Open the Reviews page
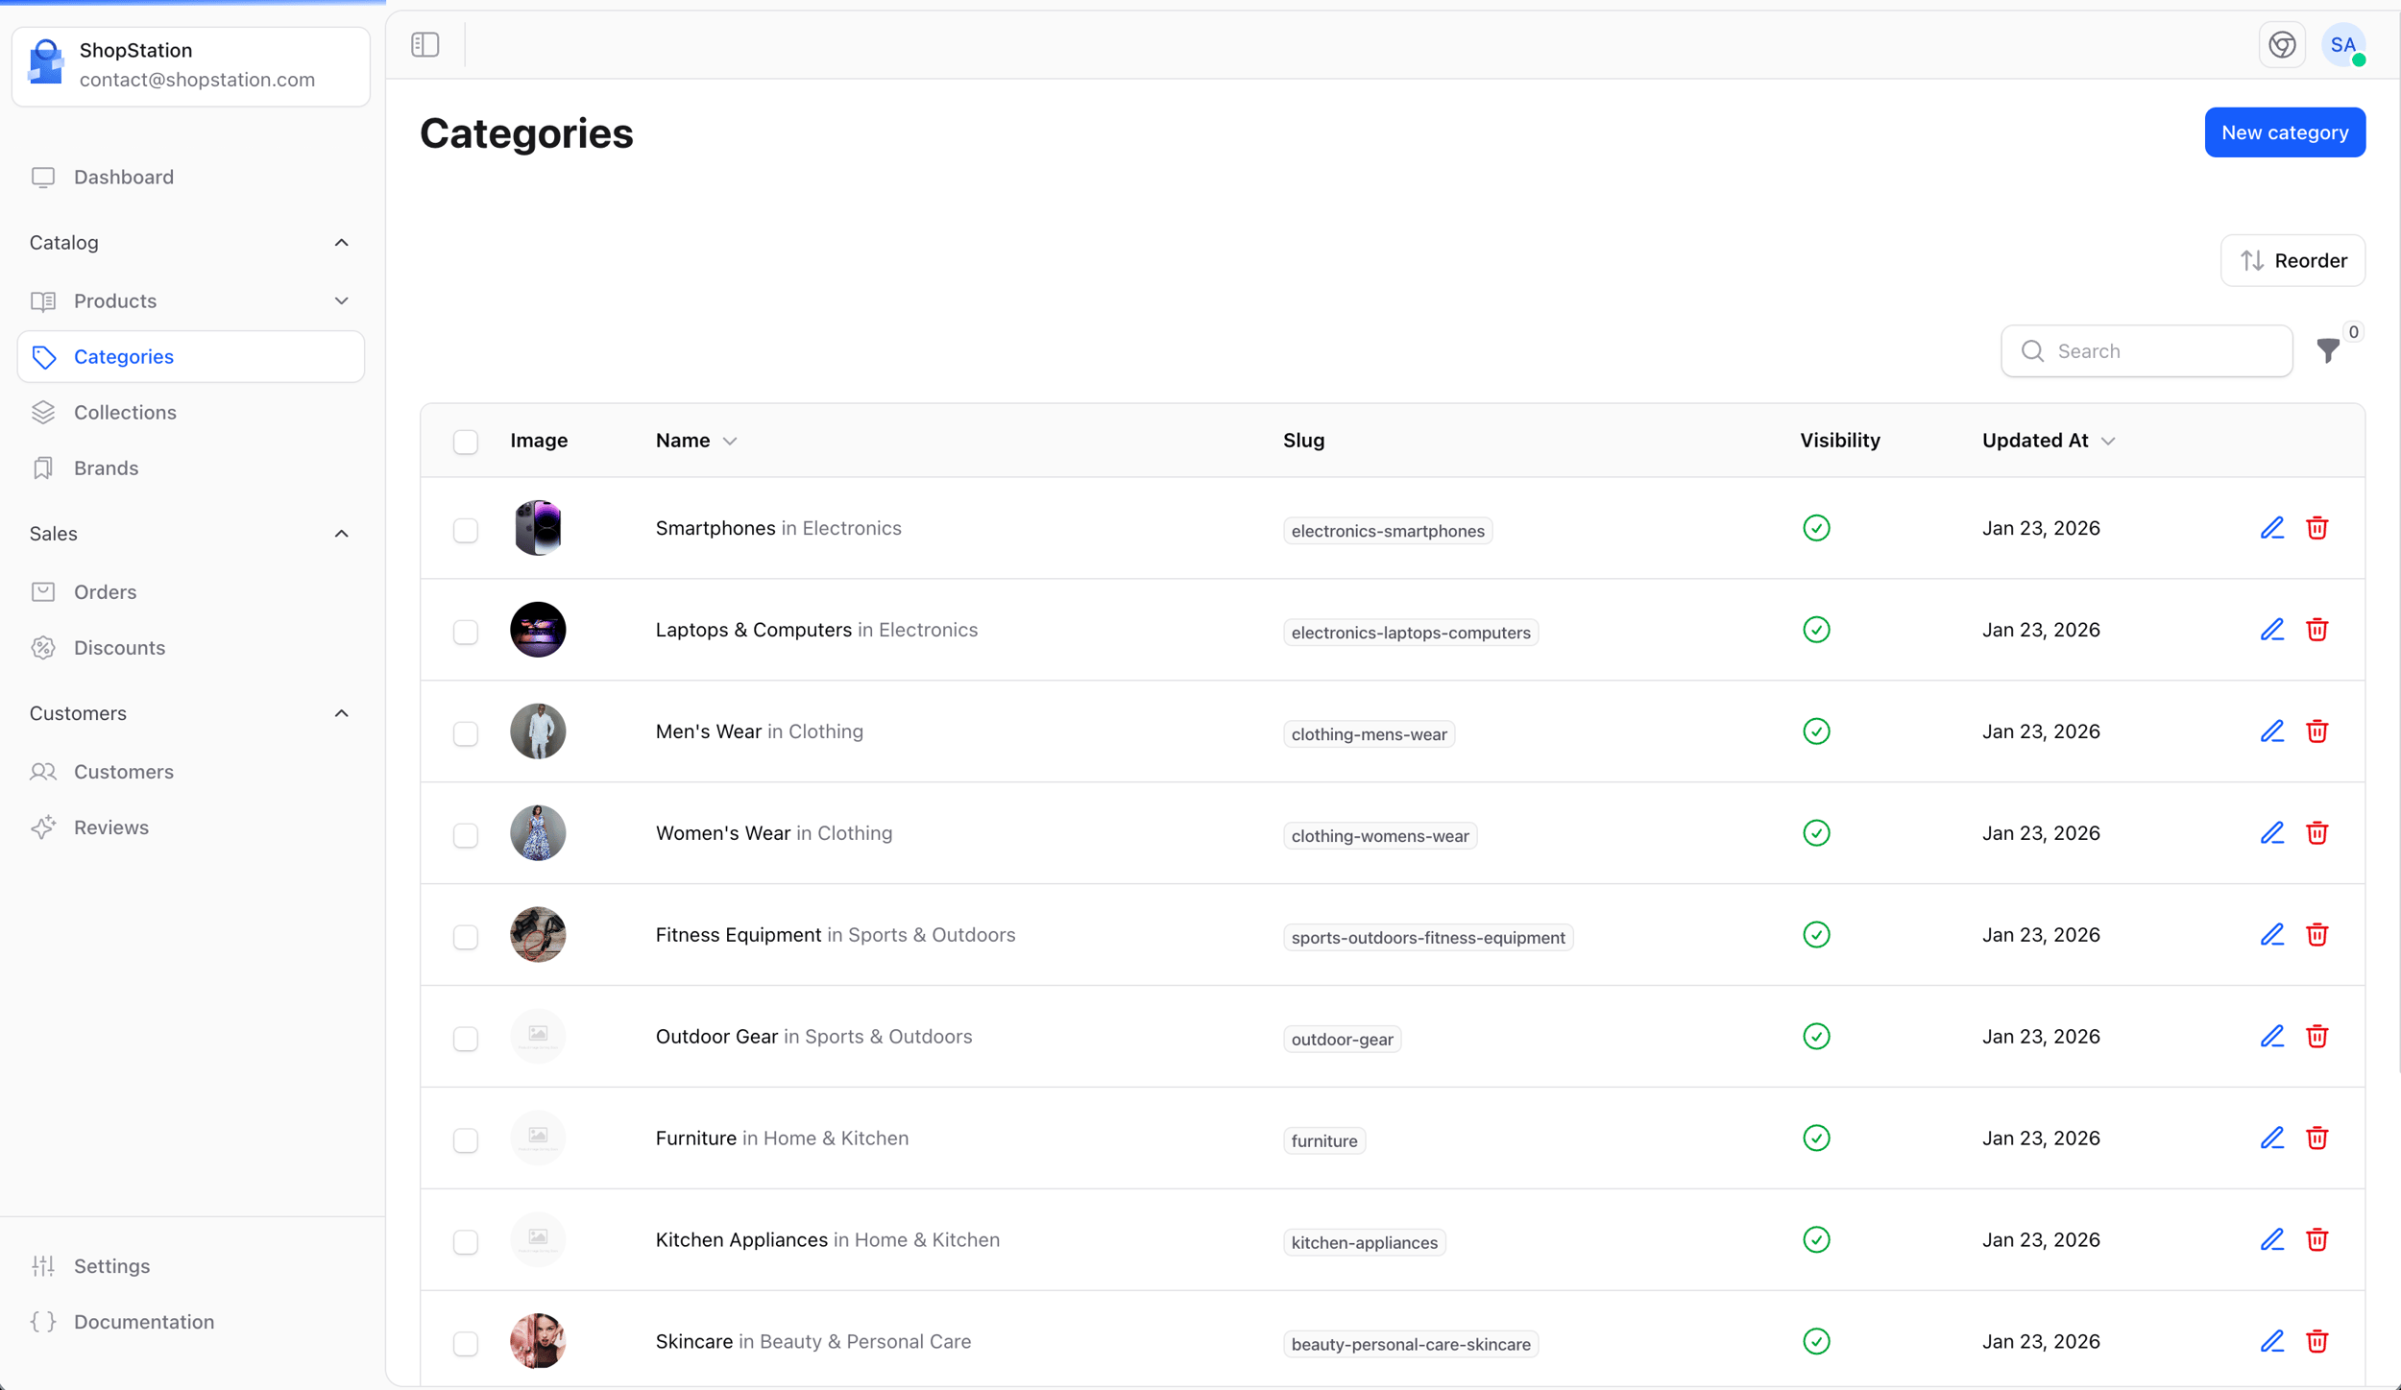 pyautogui.click(x=191, y=827)
